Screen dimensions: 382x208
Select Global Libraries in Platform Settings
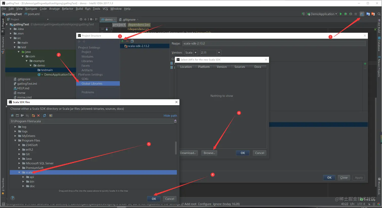point(98,83)
